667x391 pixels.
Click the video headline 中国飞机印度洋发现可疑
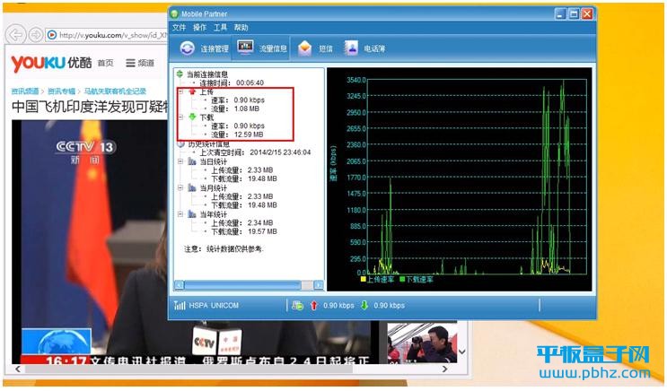click(90, 106)
